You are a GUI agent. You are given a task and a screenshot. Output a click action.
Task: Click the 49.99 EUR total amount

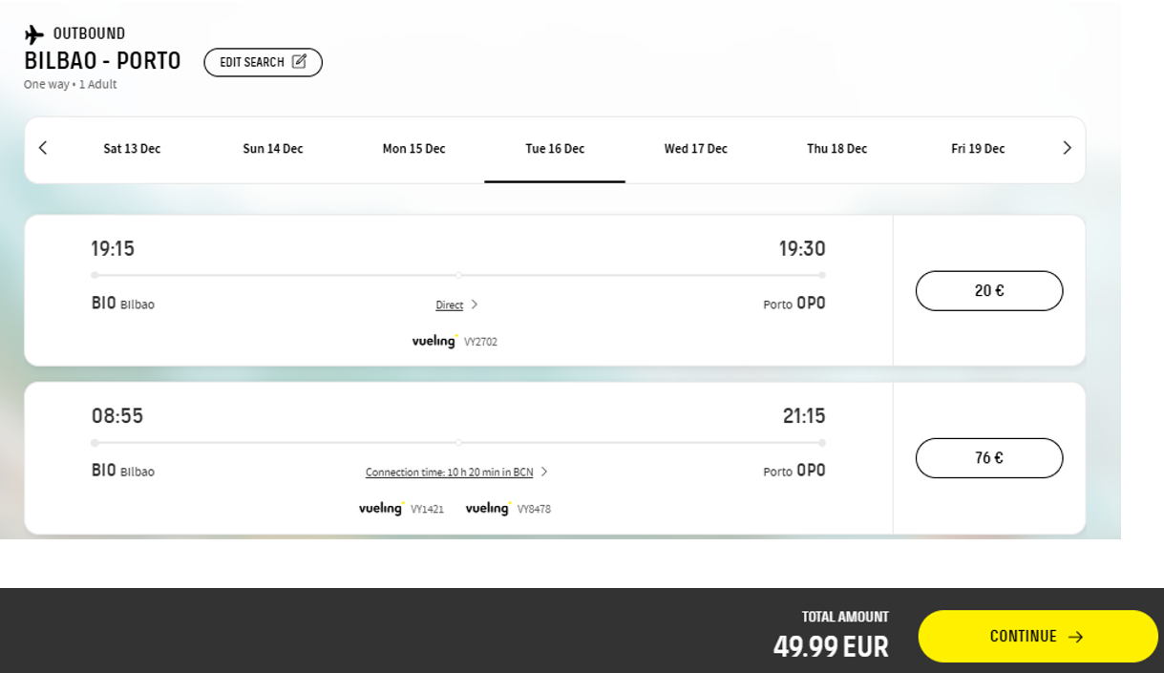[x=831, y=646]
